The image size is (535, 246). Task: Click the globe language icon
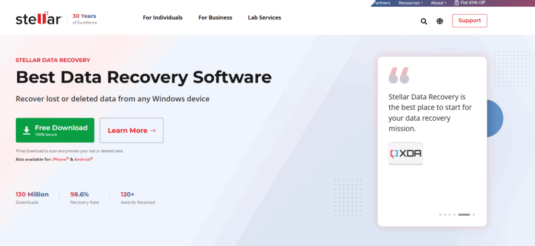tap(440, 21)
